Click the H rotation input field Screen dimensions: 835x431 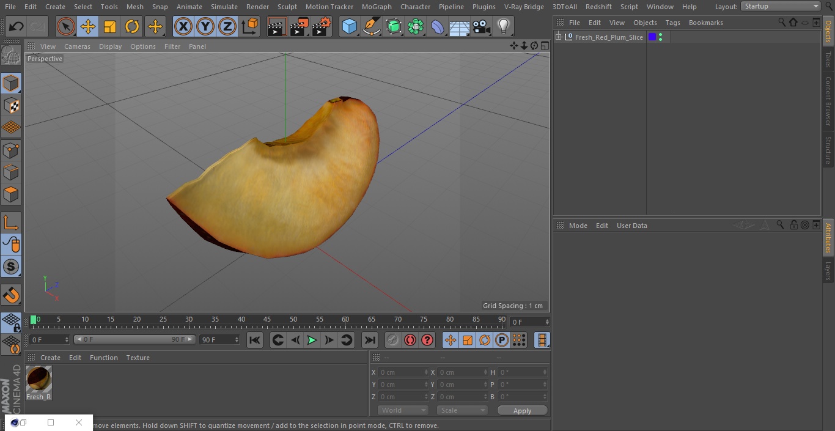click(523, 372)
